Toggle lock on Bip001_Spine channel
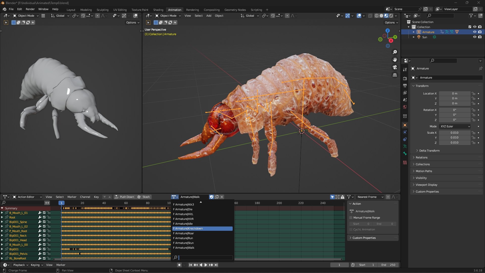 coord(49,222)
